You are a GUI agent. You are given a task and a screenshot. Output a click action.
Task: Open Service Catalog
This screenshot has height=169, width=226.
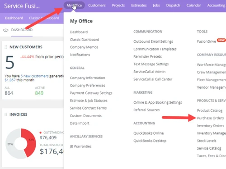tap(209, 148)
